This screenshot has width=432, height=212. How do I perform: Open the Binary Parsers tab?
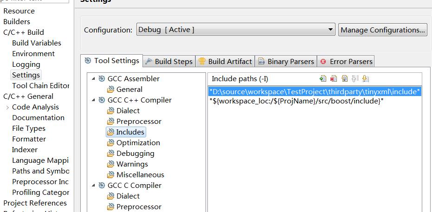tap(285, 61)
